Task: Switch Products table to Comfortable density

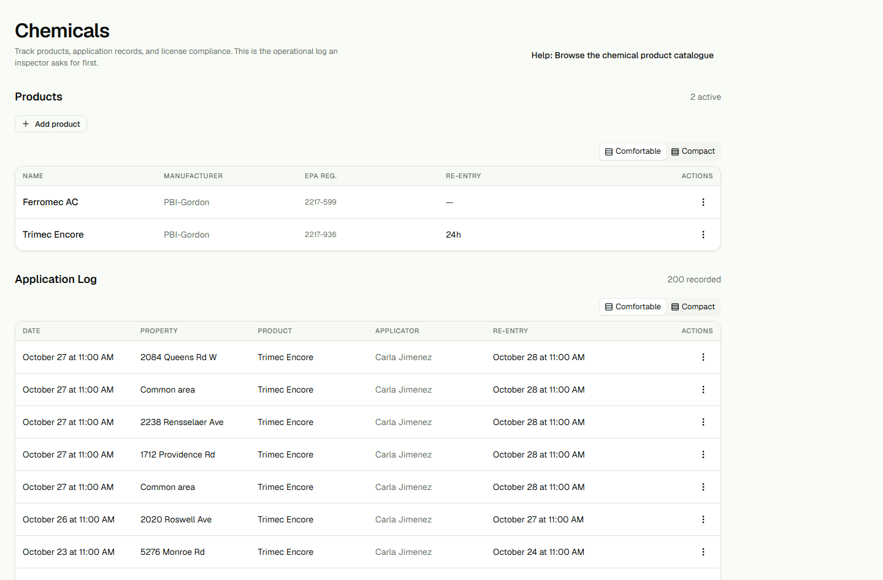Action: [x=633, y=151]
